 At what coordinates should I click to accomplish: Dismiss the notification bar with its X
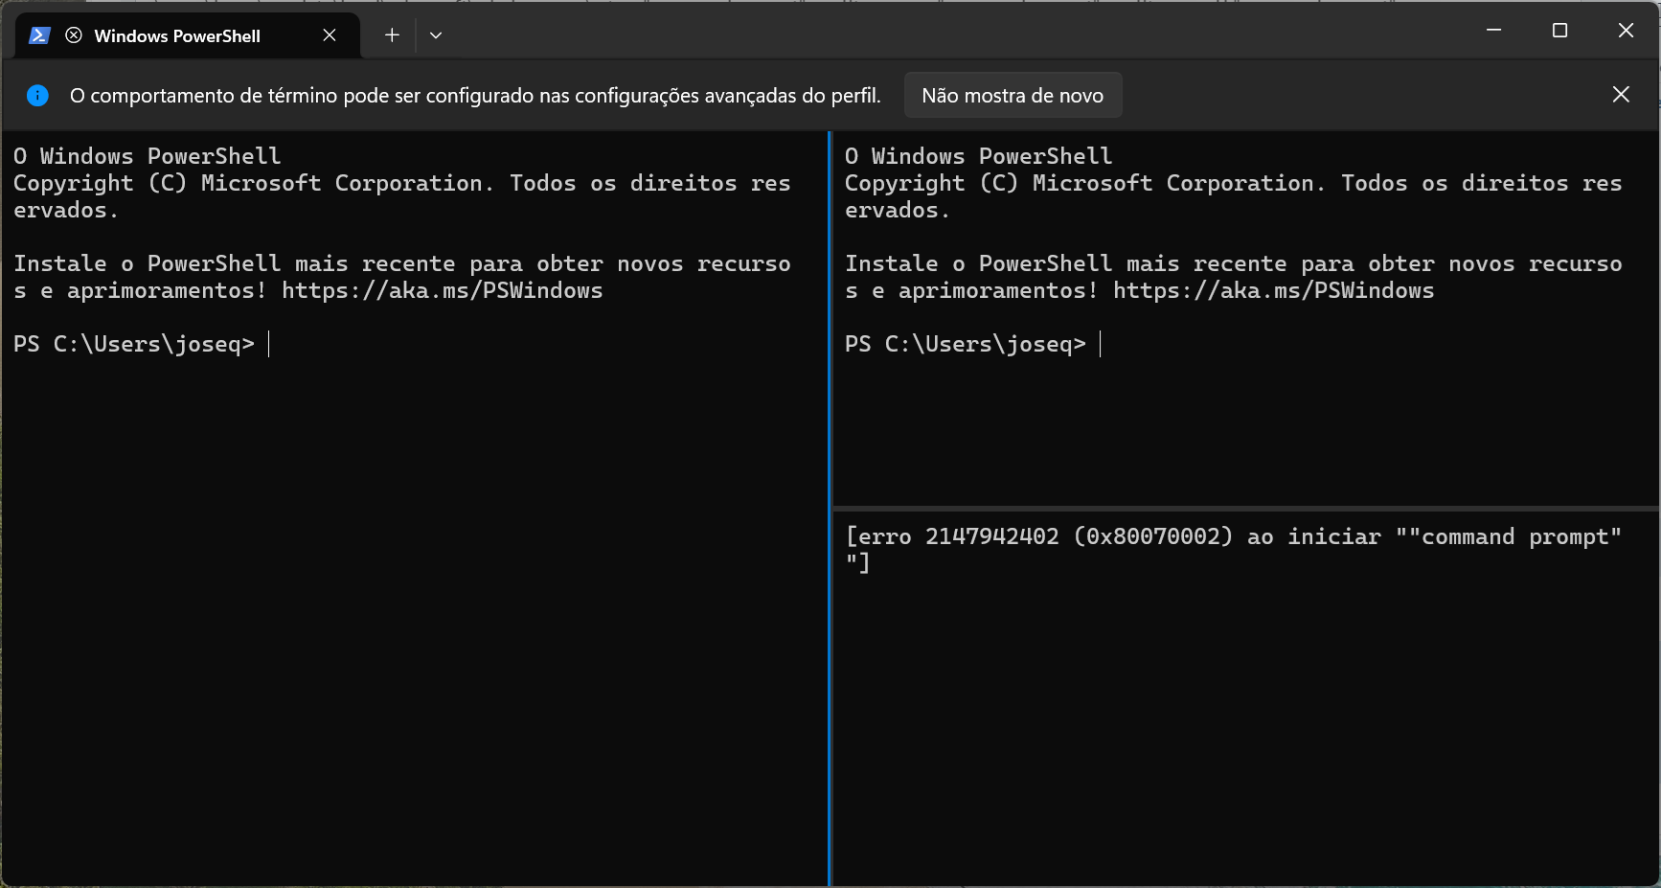pos(1621,95)
